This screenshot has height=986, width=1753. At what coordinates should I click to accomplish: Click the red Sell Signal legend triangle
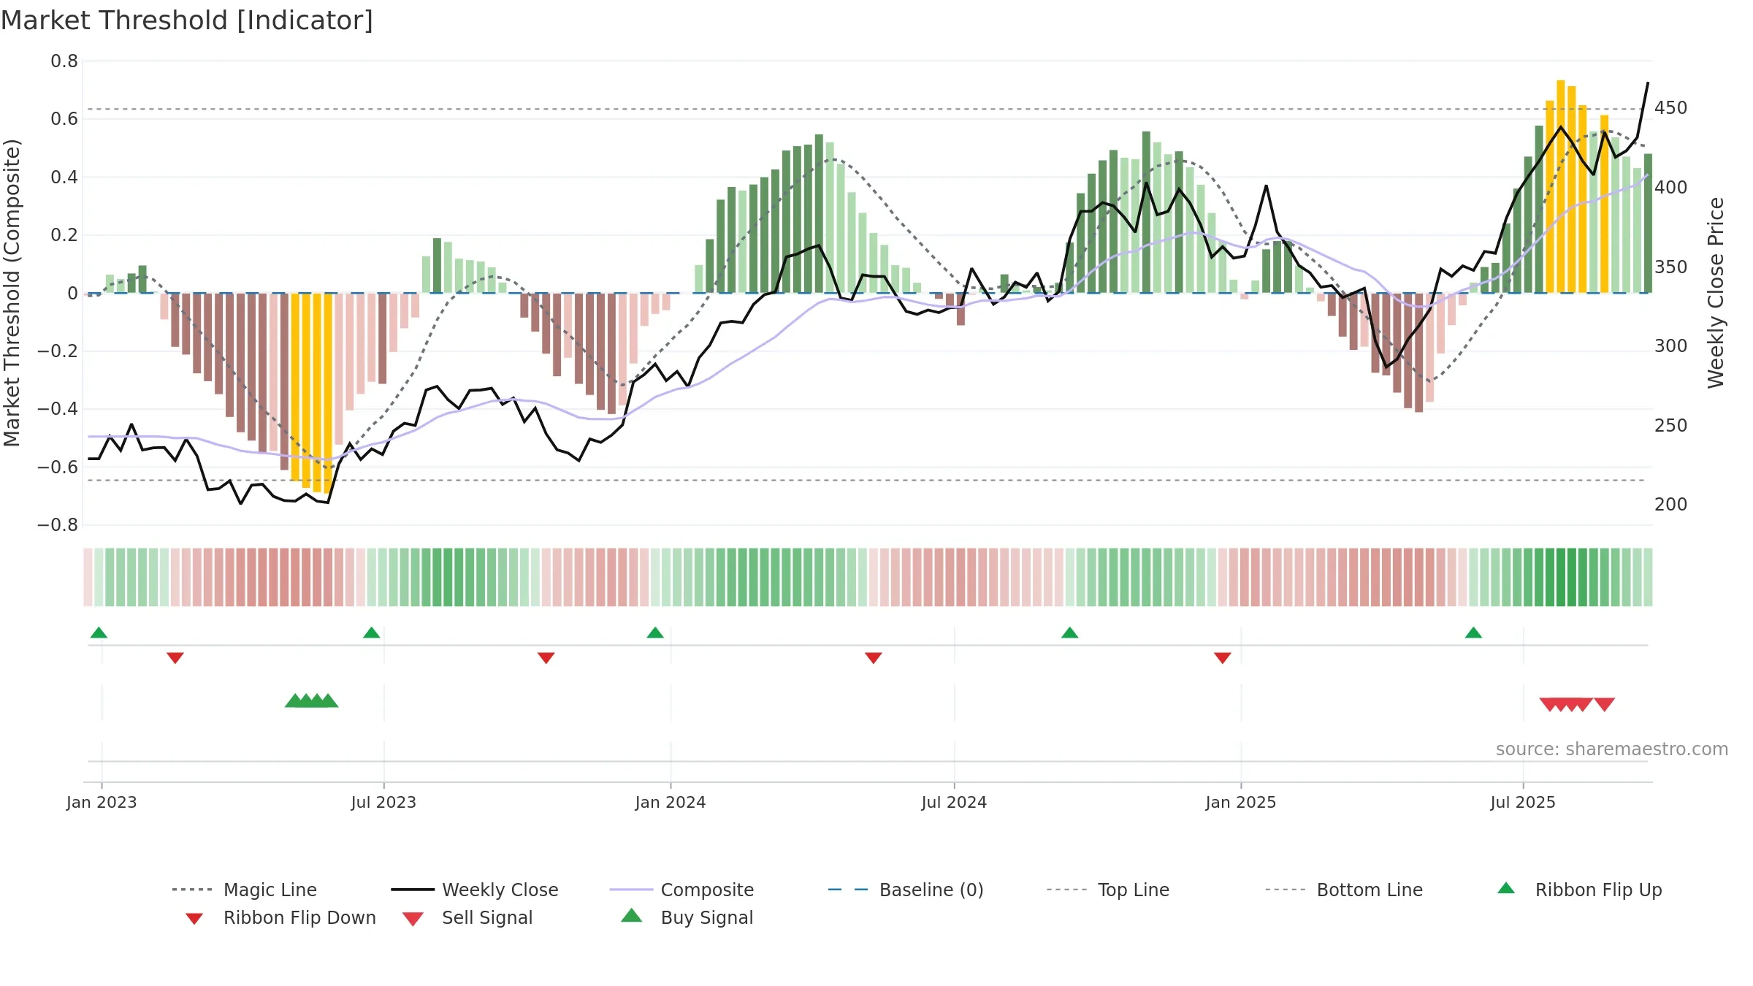[x=413, y=919]
